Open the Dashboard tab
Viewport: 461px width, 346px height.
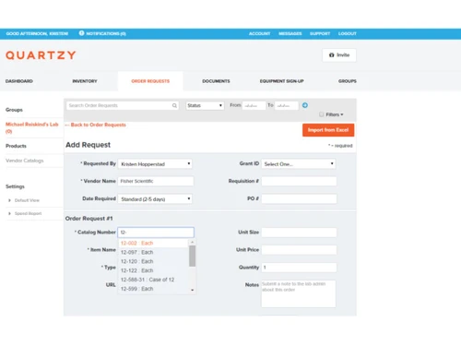pos(19,81)
